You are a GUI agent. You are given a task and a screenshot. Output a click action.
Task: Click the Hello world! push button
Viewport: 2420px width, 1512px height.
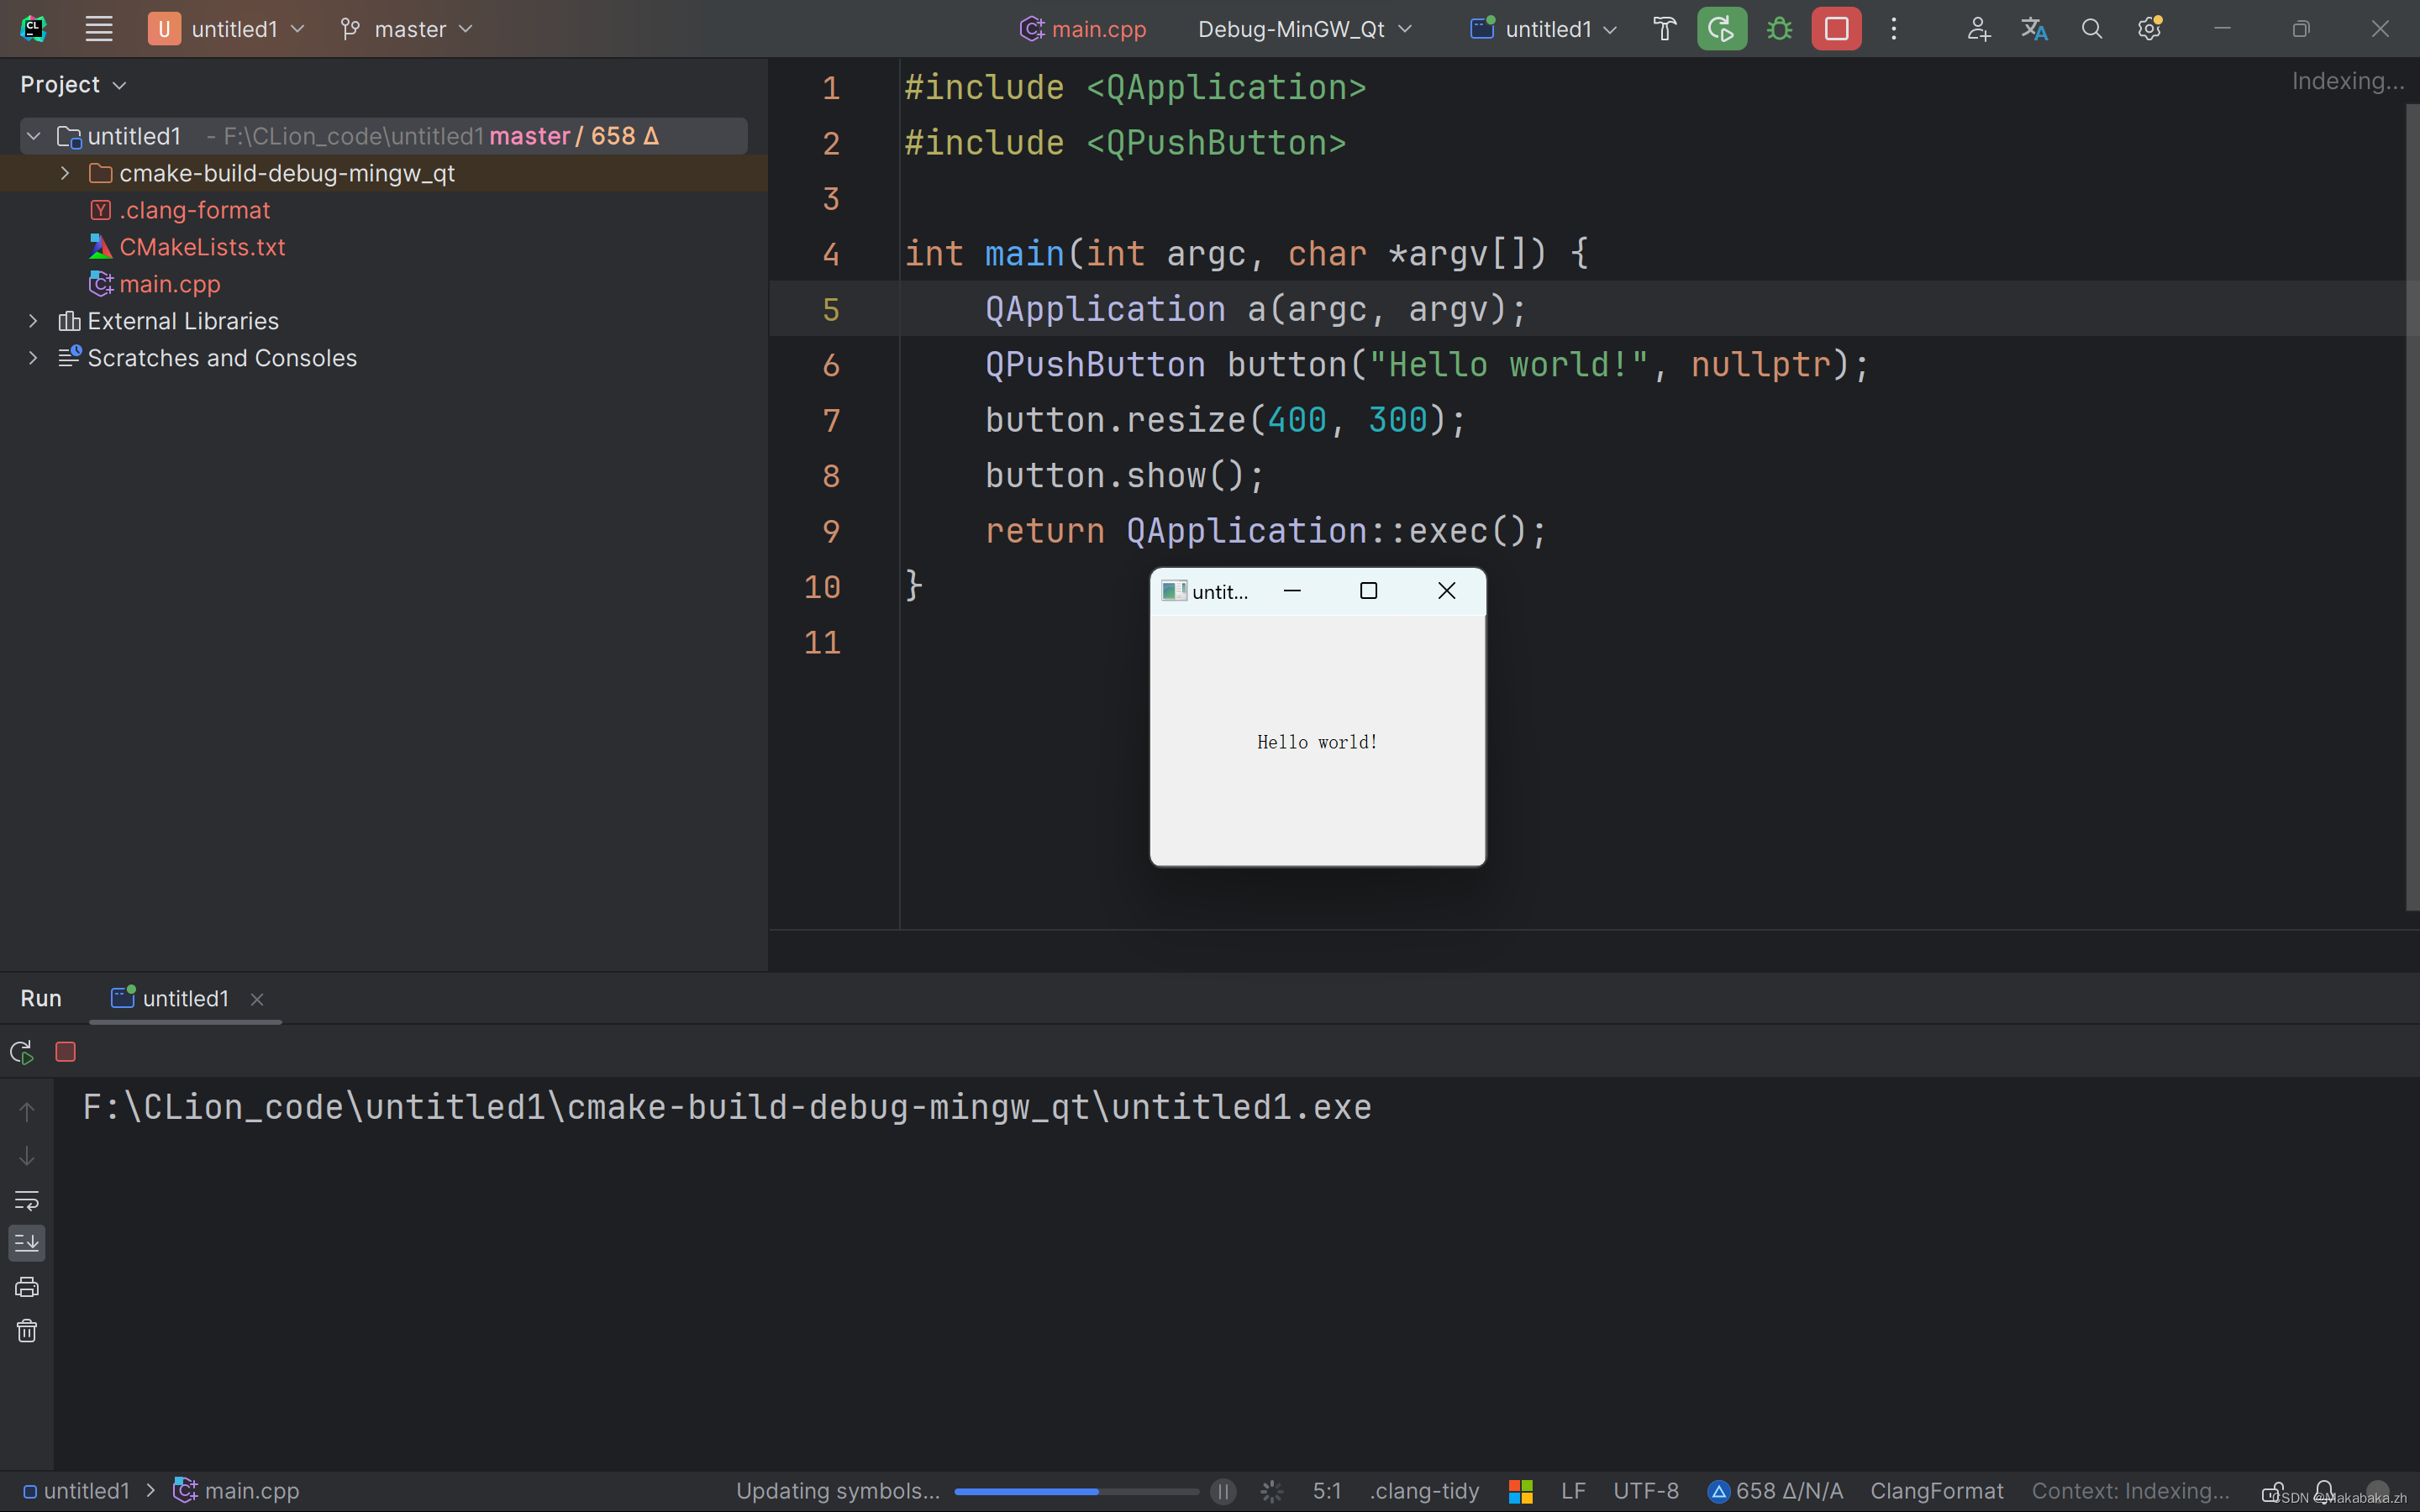(1317, 741)
